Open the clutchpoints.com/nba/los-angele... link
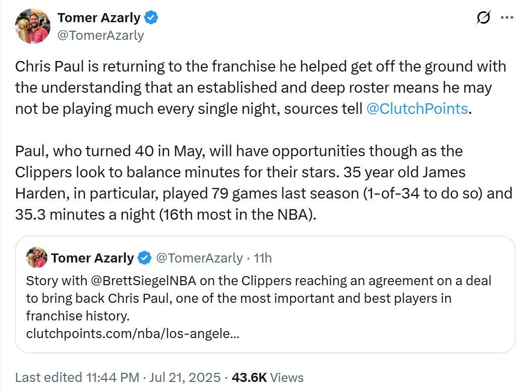The height and width of the screenshot is (392, 523). pyautogui.click(x=133, y=334)
